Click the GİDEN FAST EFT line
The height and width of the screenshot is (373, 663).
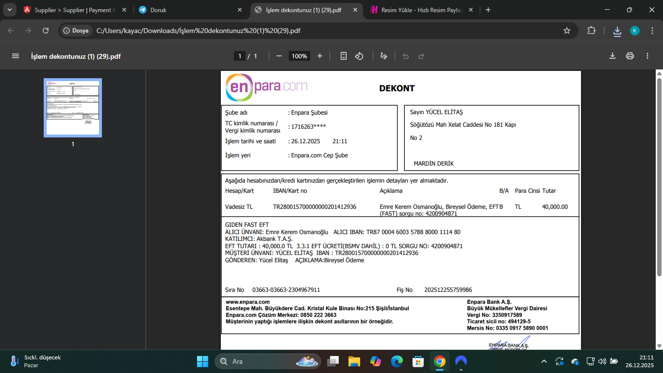tap(247, 225)
